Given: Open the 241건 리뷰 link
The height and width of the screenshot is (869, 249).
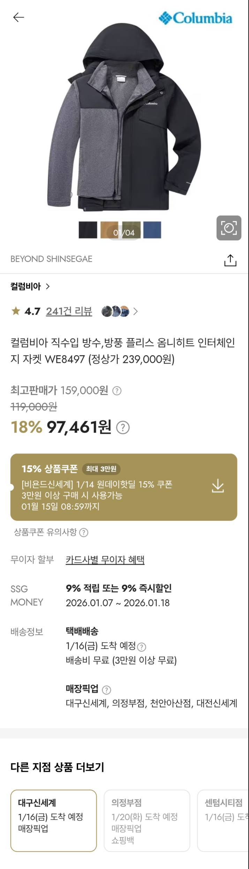Looking at the screenshot, I should point(69,311).
